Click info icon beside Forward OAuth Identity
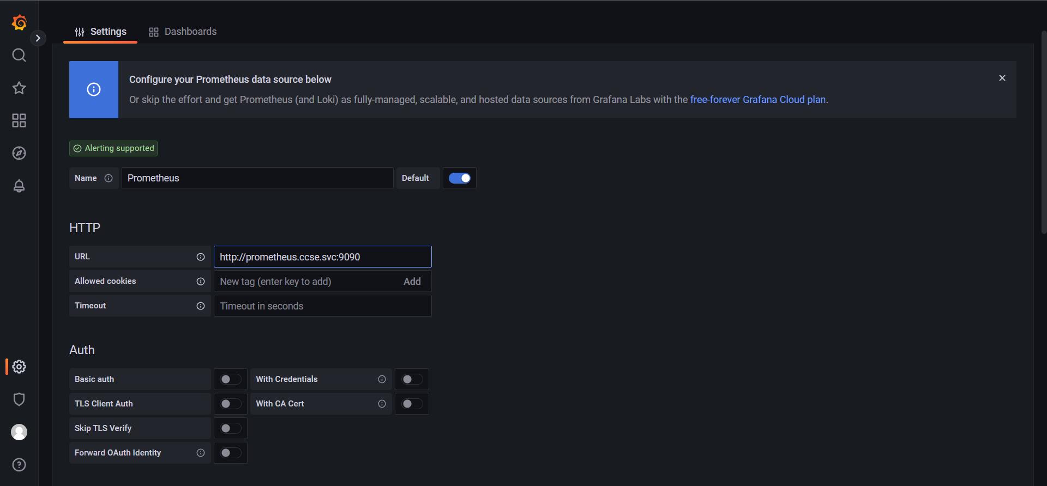This screenshot has height=486, width=1047. pyautogui.click(x=201, y=453)
